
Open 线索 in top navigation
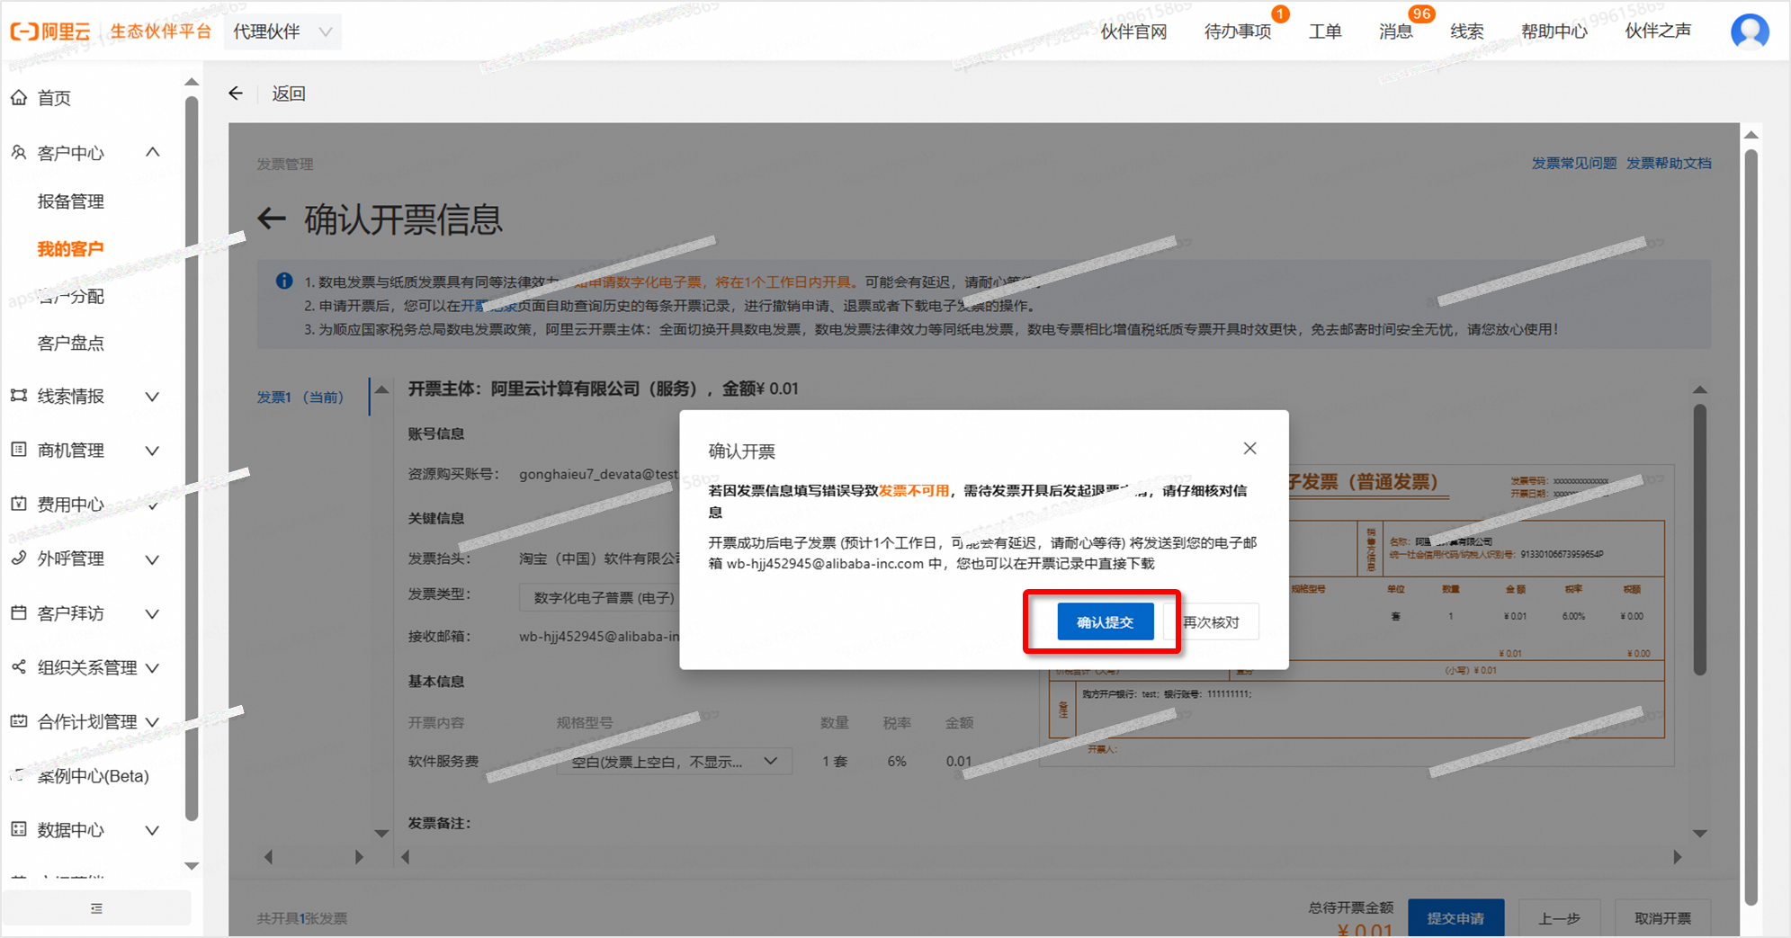(x=1467, y=31)
